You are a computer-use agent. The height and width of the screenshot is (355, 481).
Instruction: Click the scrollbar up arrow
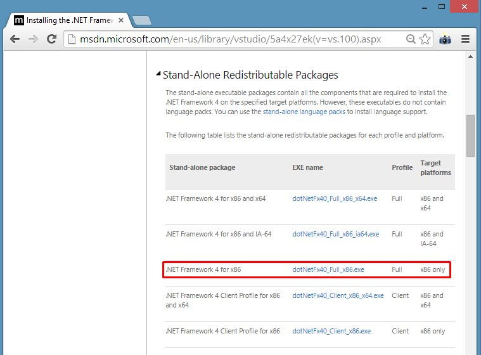[x=470, y=56]
